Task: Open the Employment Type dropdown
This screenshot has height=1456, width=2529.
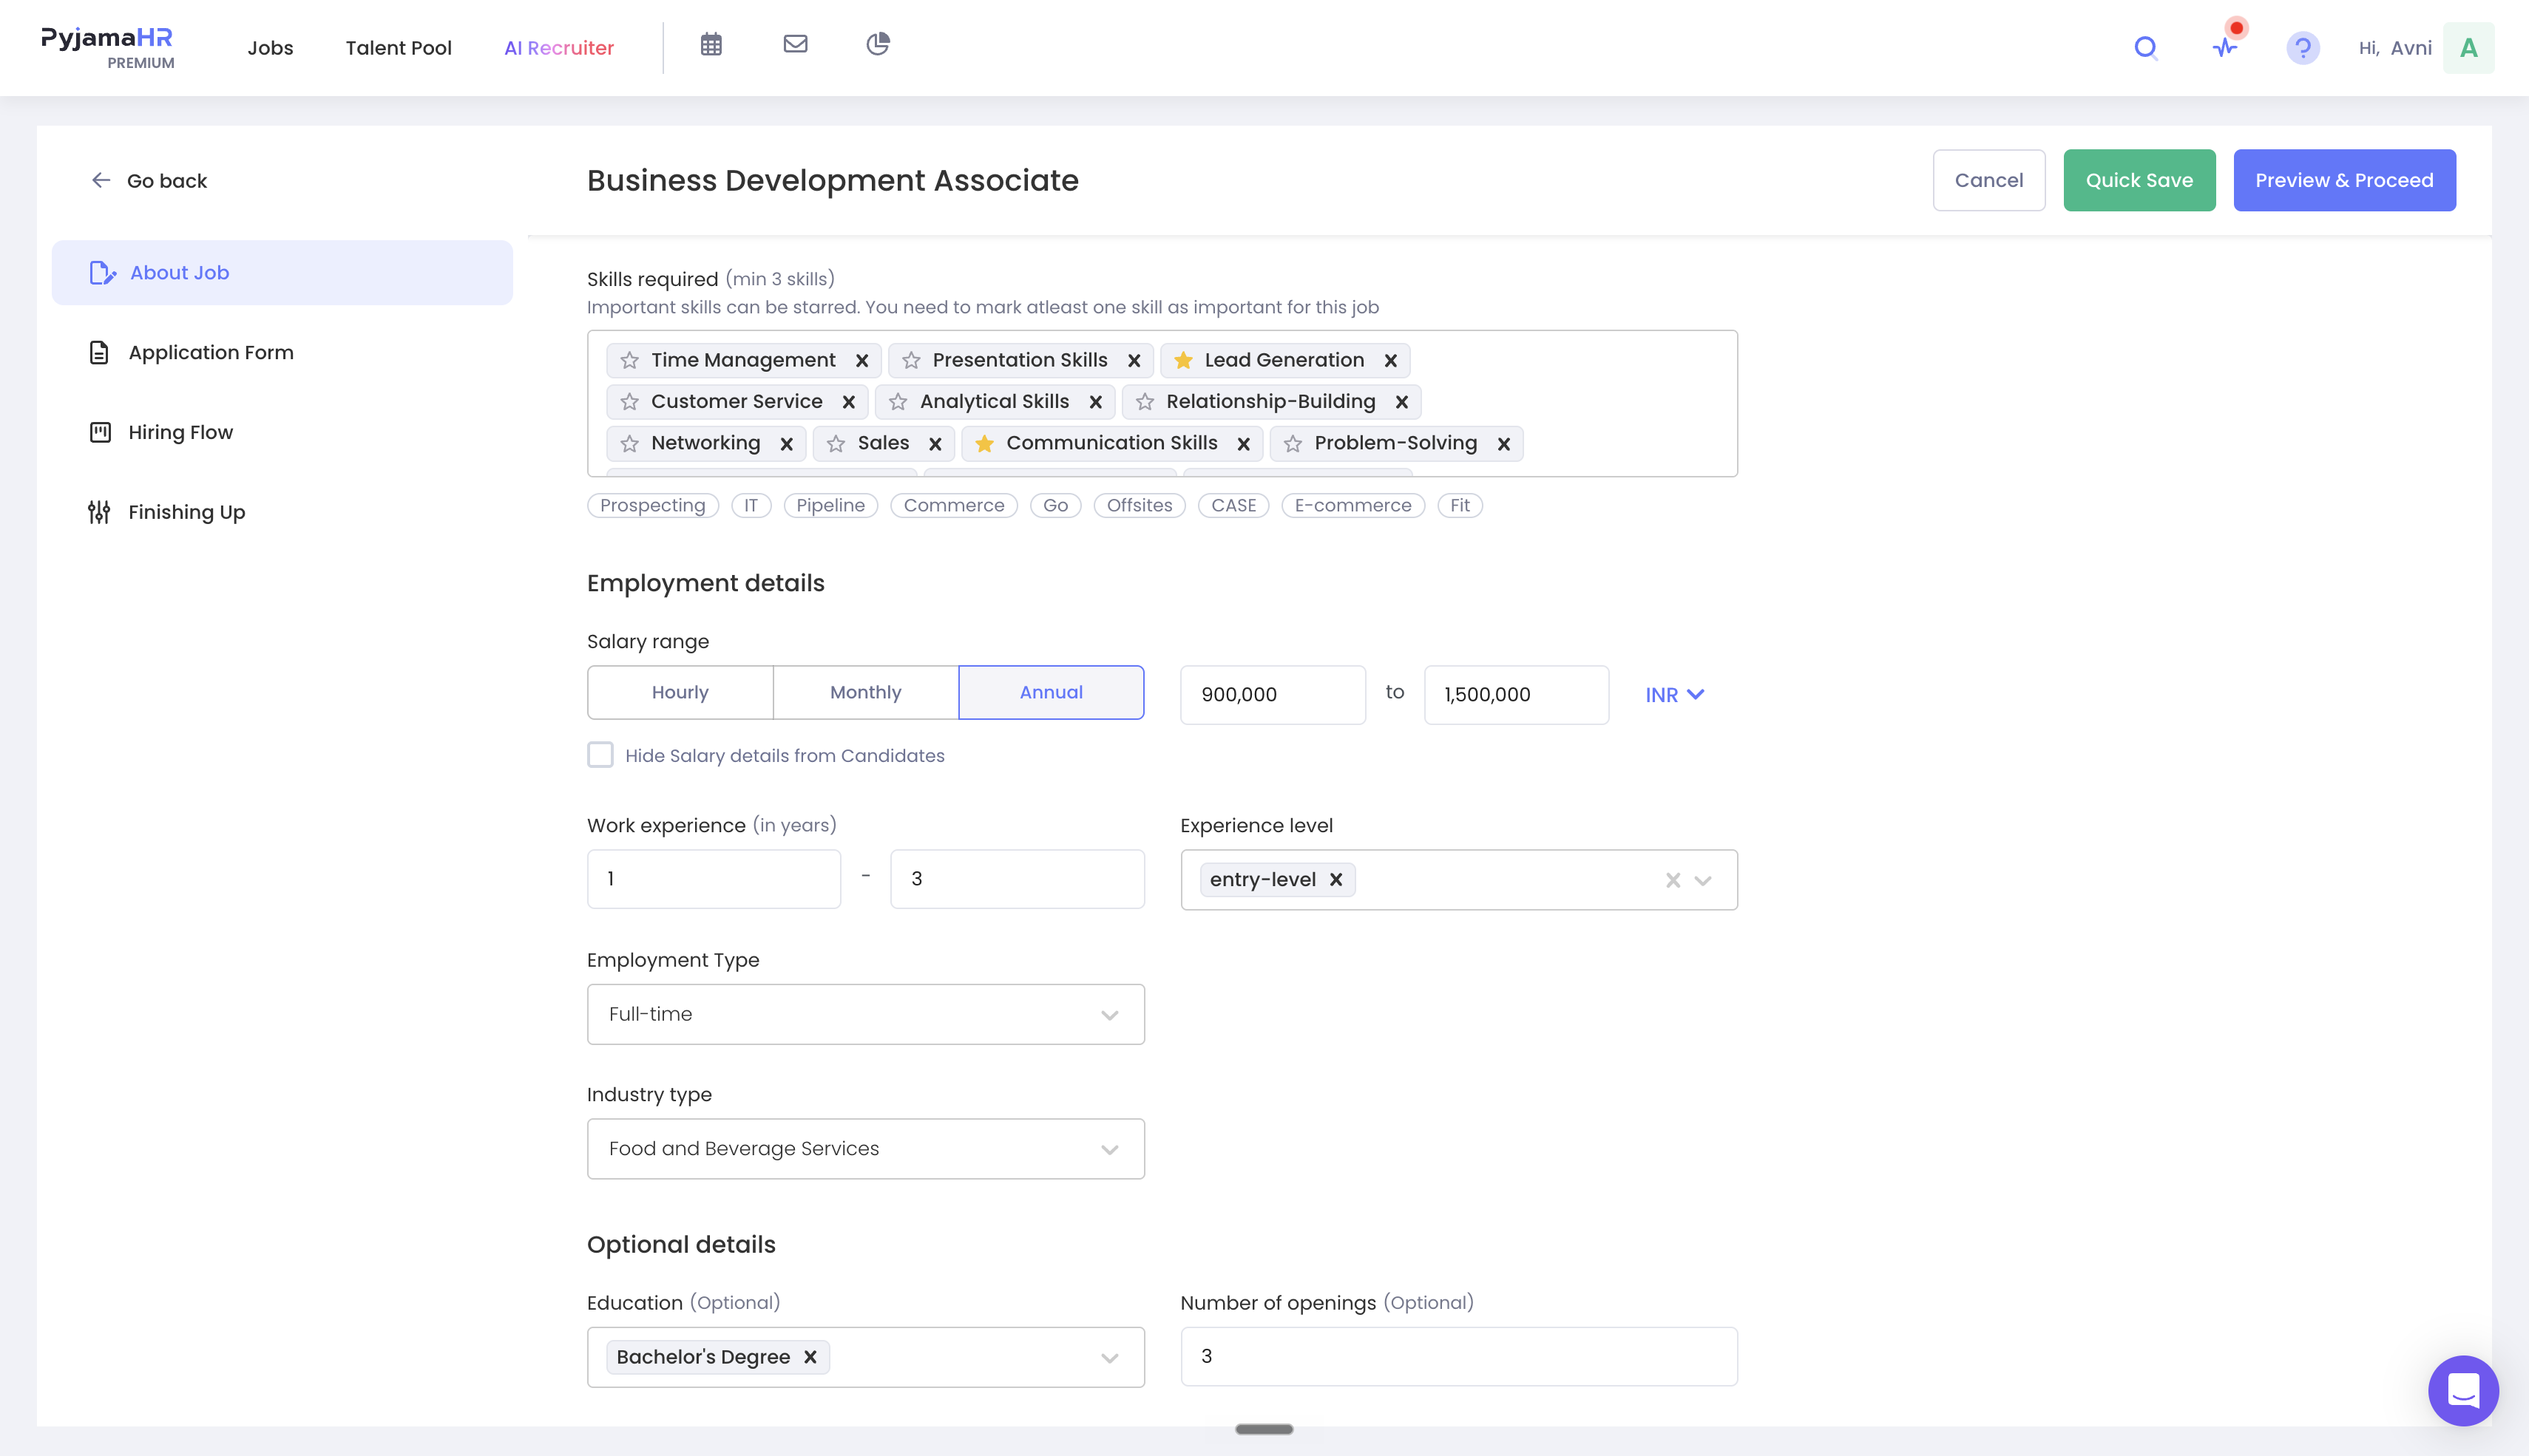Action: pyautogui.click(x=865, y=1014)
